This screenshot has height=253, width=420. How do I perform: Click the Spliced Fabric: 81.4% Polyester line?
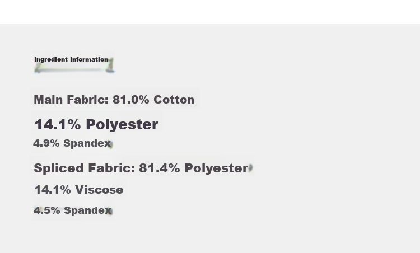click(141, 168)
